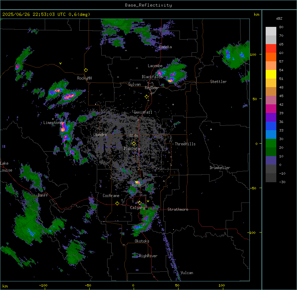This screenshot has width=297, height=290.
Task: Pick the blue swatch between 36 and 33 dBZ
Action: coord(271,126)
